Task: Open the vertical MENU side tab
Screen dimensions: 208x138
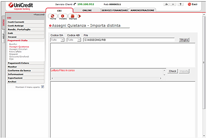Action: point(3,22)
